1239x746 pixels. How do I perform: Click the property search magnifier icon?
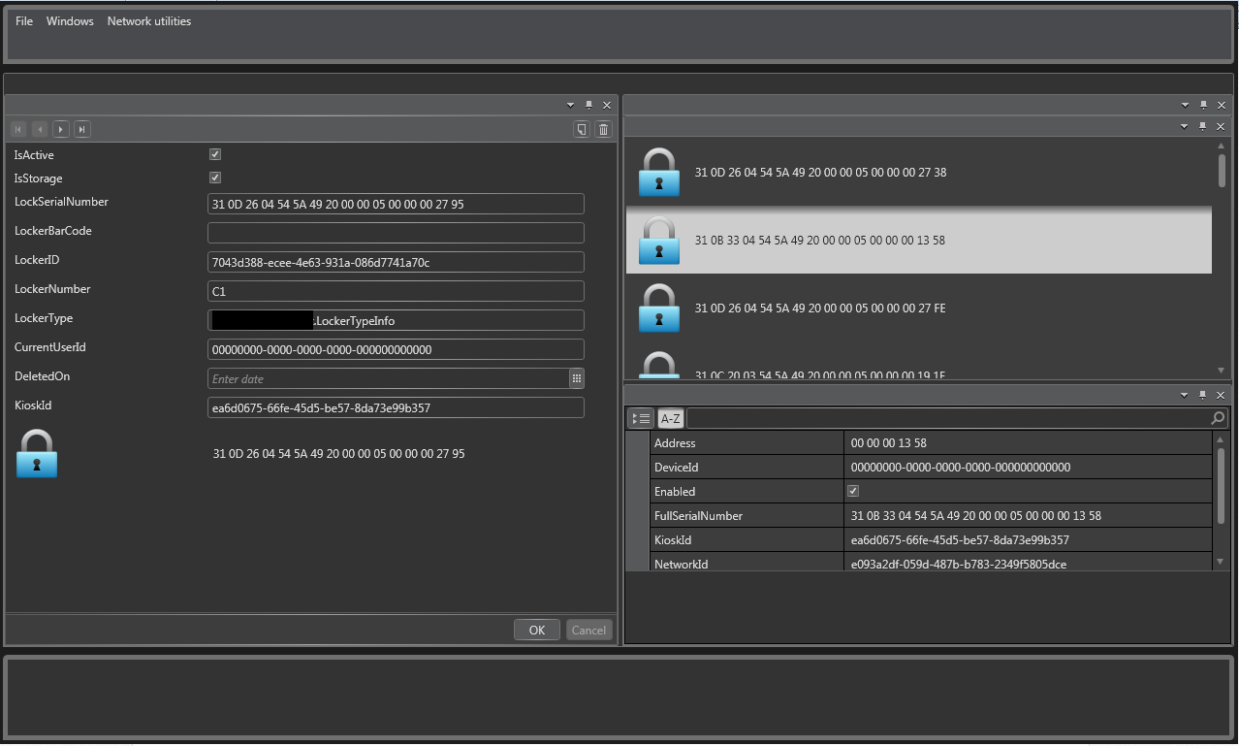click(x=1217, y=418)
